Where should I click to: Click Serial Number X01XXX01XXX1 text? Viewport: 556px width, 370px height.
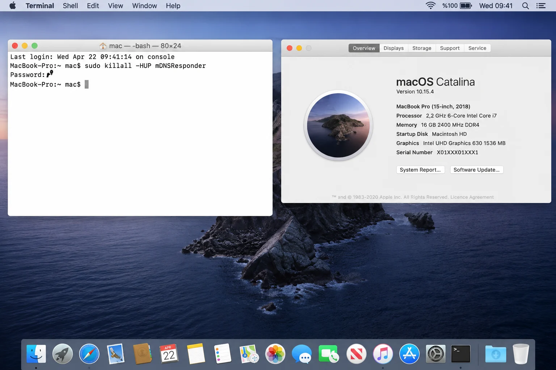point(437,152)
